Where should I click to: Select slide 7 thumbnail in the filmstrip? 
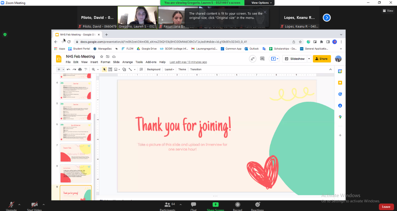tap(75, 153)
